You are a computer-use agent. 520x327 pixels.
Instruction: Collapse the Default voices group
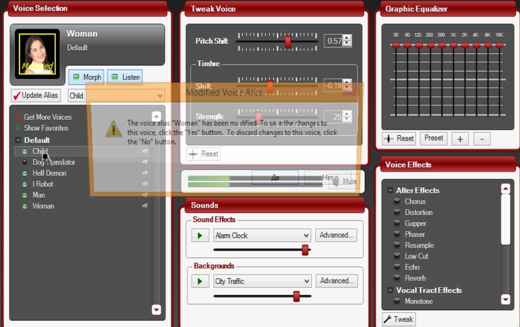(18, 140)
